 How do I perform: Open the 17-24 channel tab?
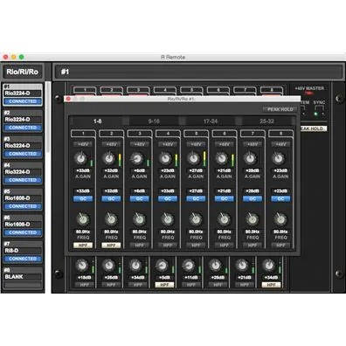[x=211, y=121]
